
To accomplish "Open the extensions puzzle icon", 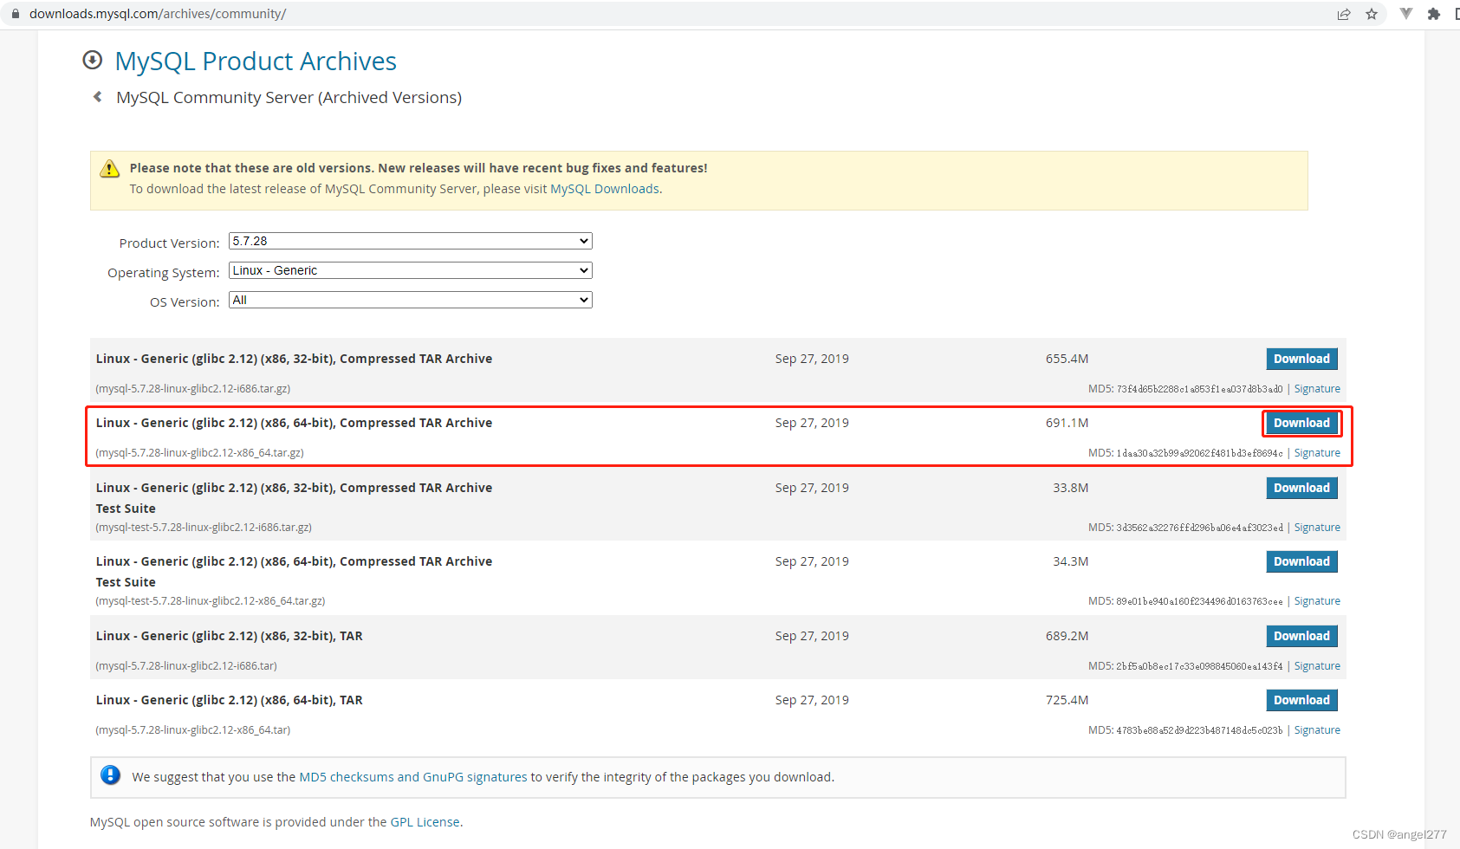I will (1434, 14).
